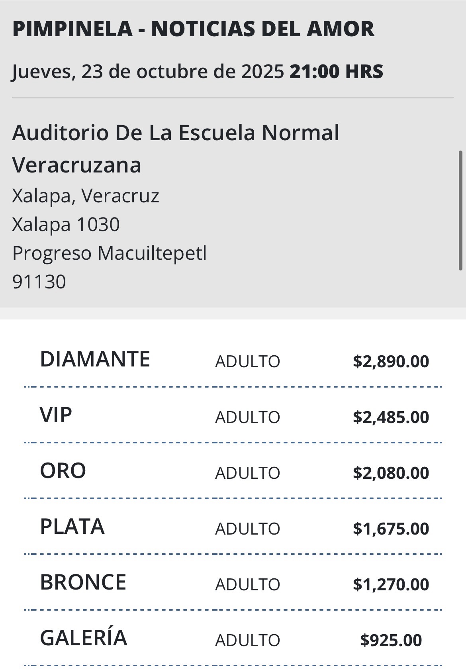This screenshot has width=466, height=672.
Task: Tap the $2,080.00 Oro price
Action: coord(391,473)
